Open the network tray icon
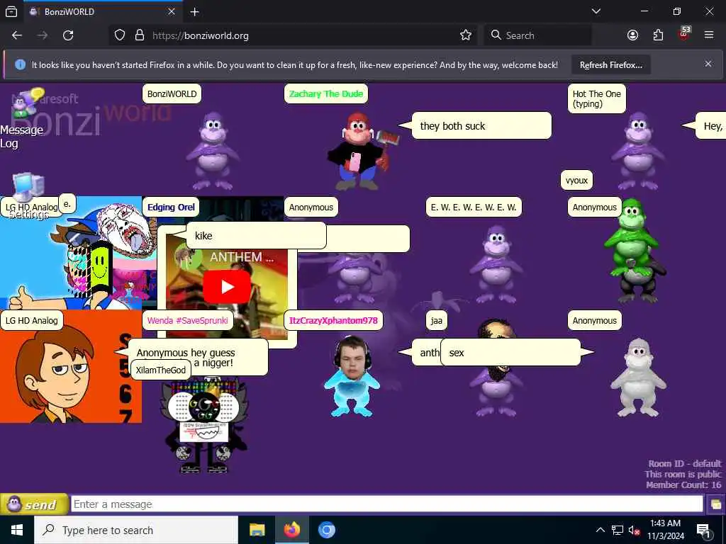The height and width of the screenshot is (544, 726). pyautogui.click(x=618, y=530)
